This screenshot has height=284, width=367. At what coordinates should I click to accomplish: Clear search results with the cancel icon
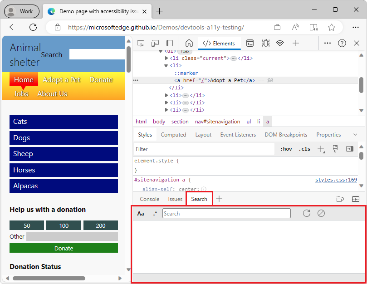(322, 213)
